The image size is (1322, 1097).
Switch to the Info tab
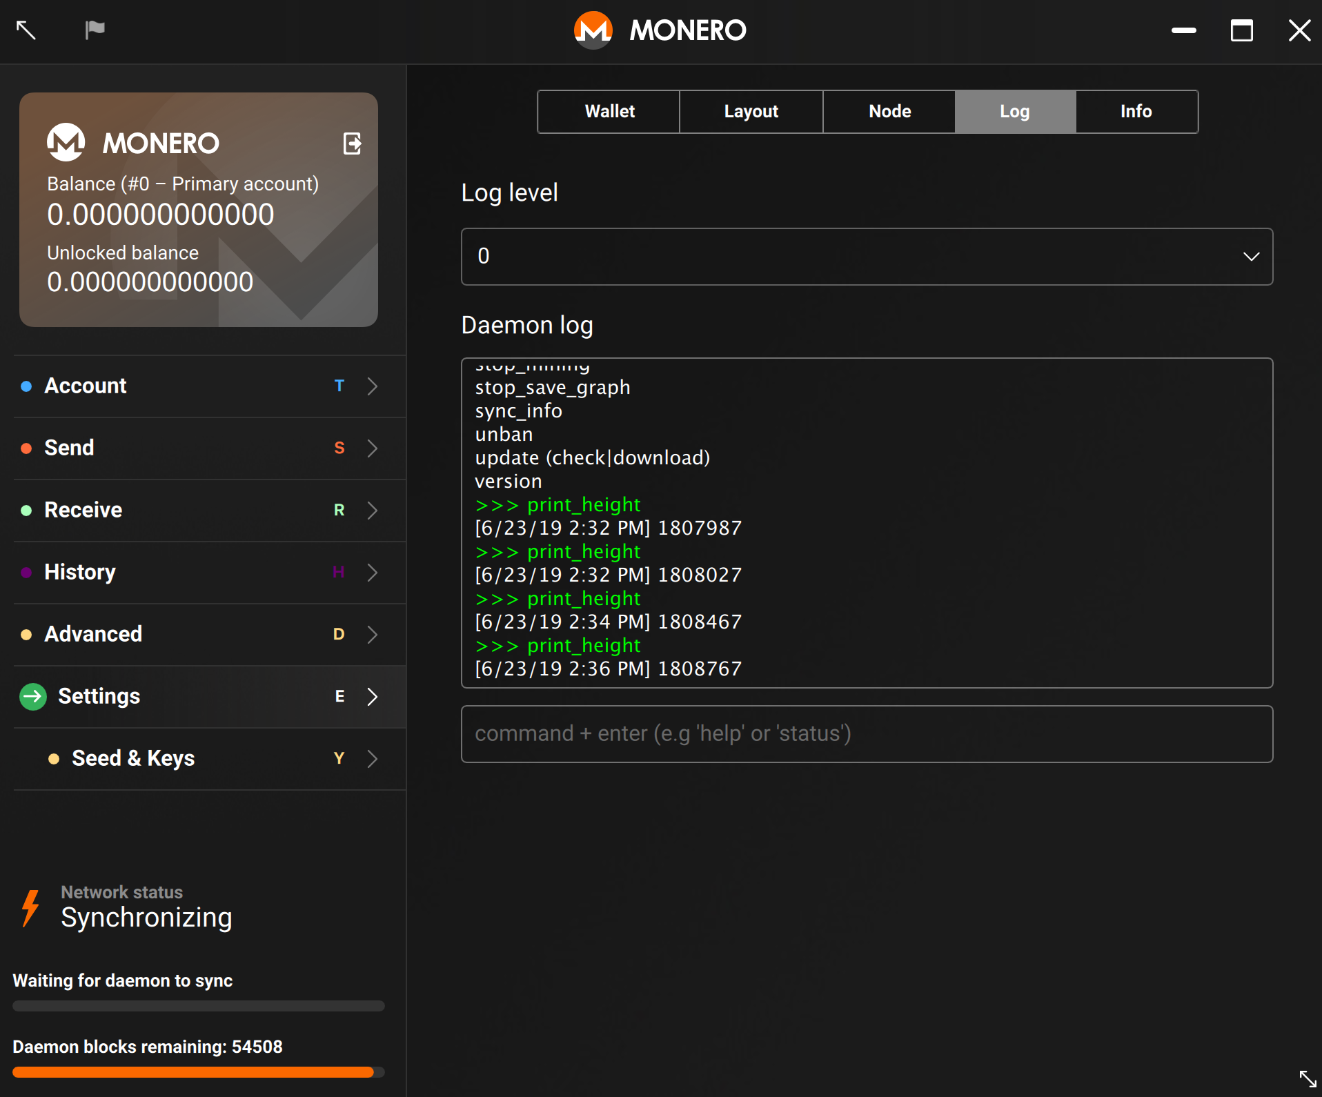pyautogui.click(x=1136, y=112)
